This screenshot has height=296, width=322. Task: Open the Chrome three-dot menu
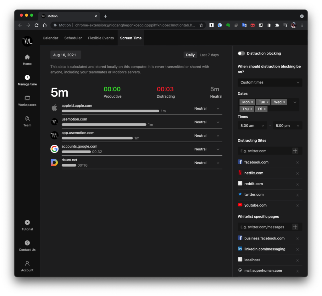click(302, 25)
